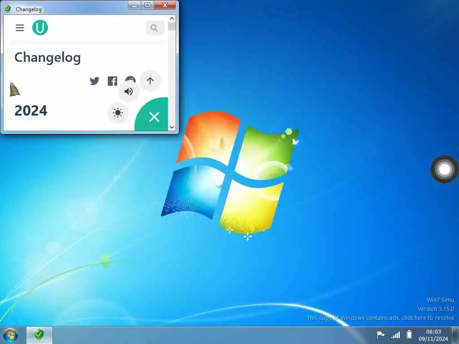The height and width of the screenshot is (344, 459).
Task: Open the hamburger menu in Changelog window
Action: click(x=20, y=28)
